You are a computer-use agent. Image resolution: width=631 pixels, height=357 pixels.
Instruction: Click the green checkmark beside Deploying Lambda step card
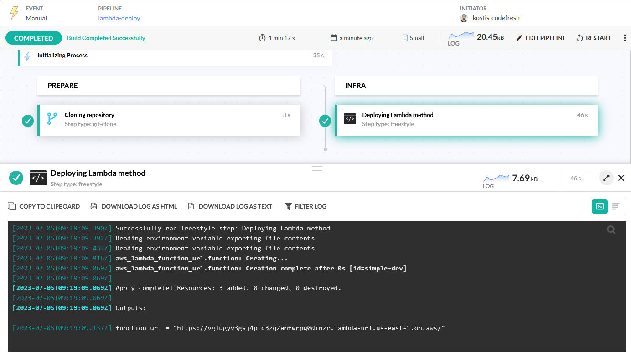point(325,121)
